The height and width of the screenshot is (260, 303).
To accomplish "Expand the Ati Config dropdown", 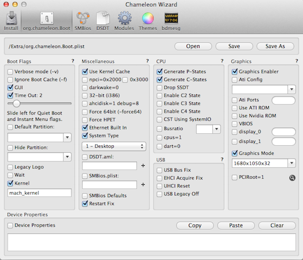I will coord(292,89).
